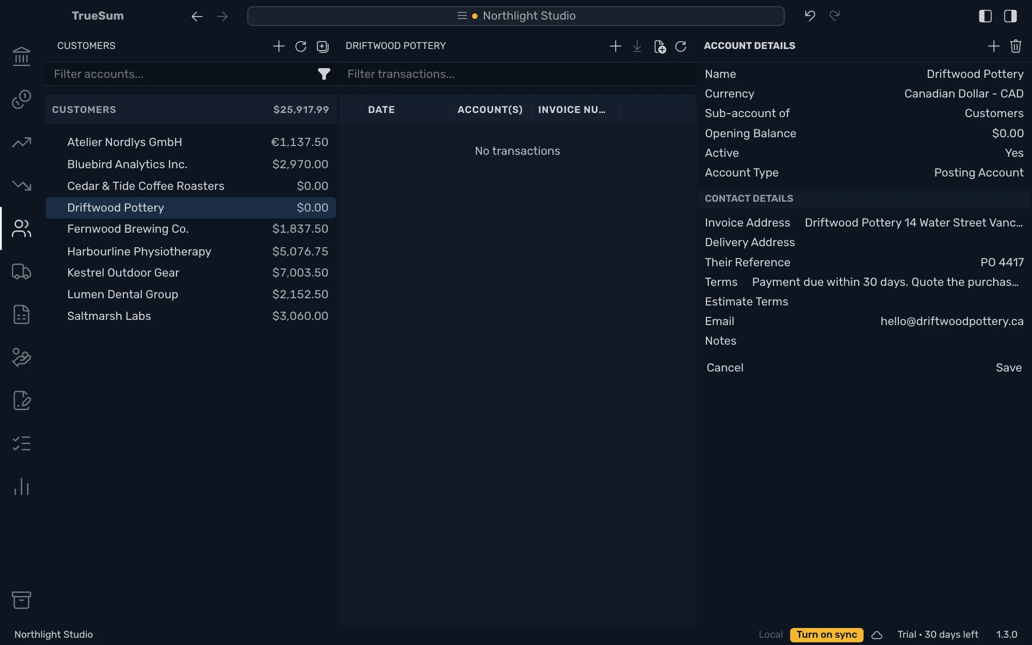Select Kestrel Outdoor Gear customer

click(190, 273)
